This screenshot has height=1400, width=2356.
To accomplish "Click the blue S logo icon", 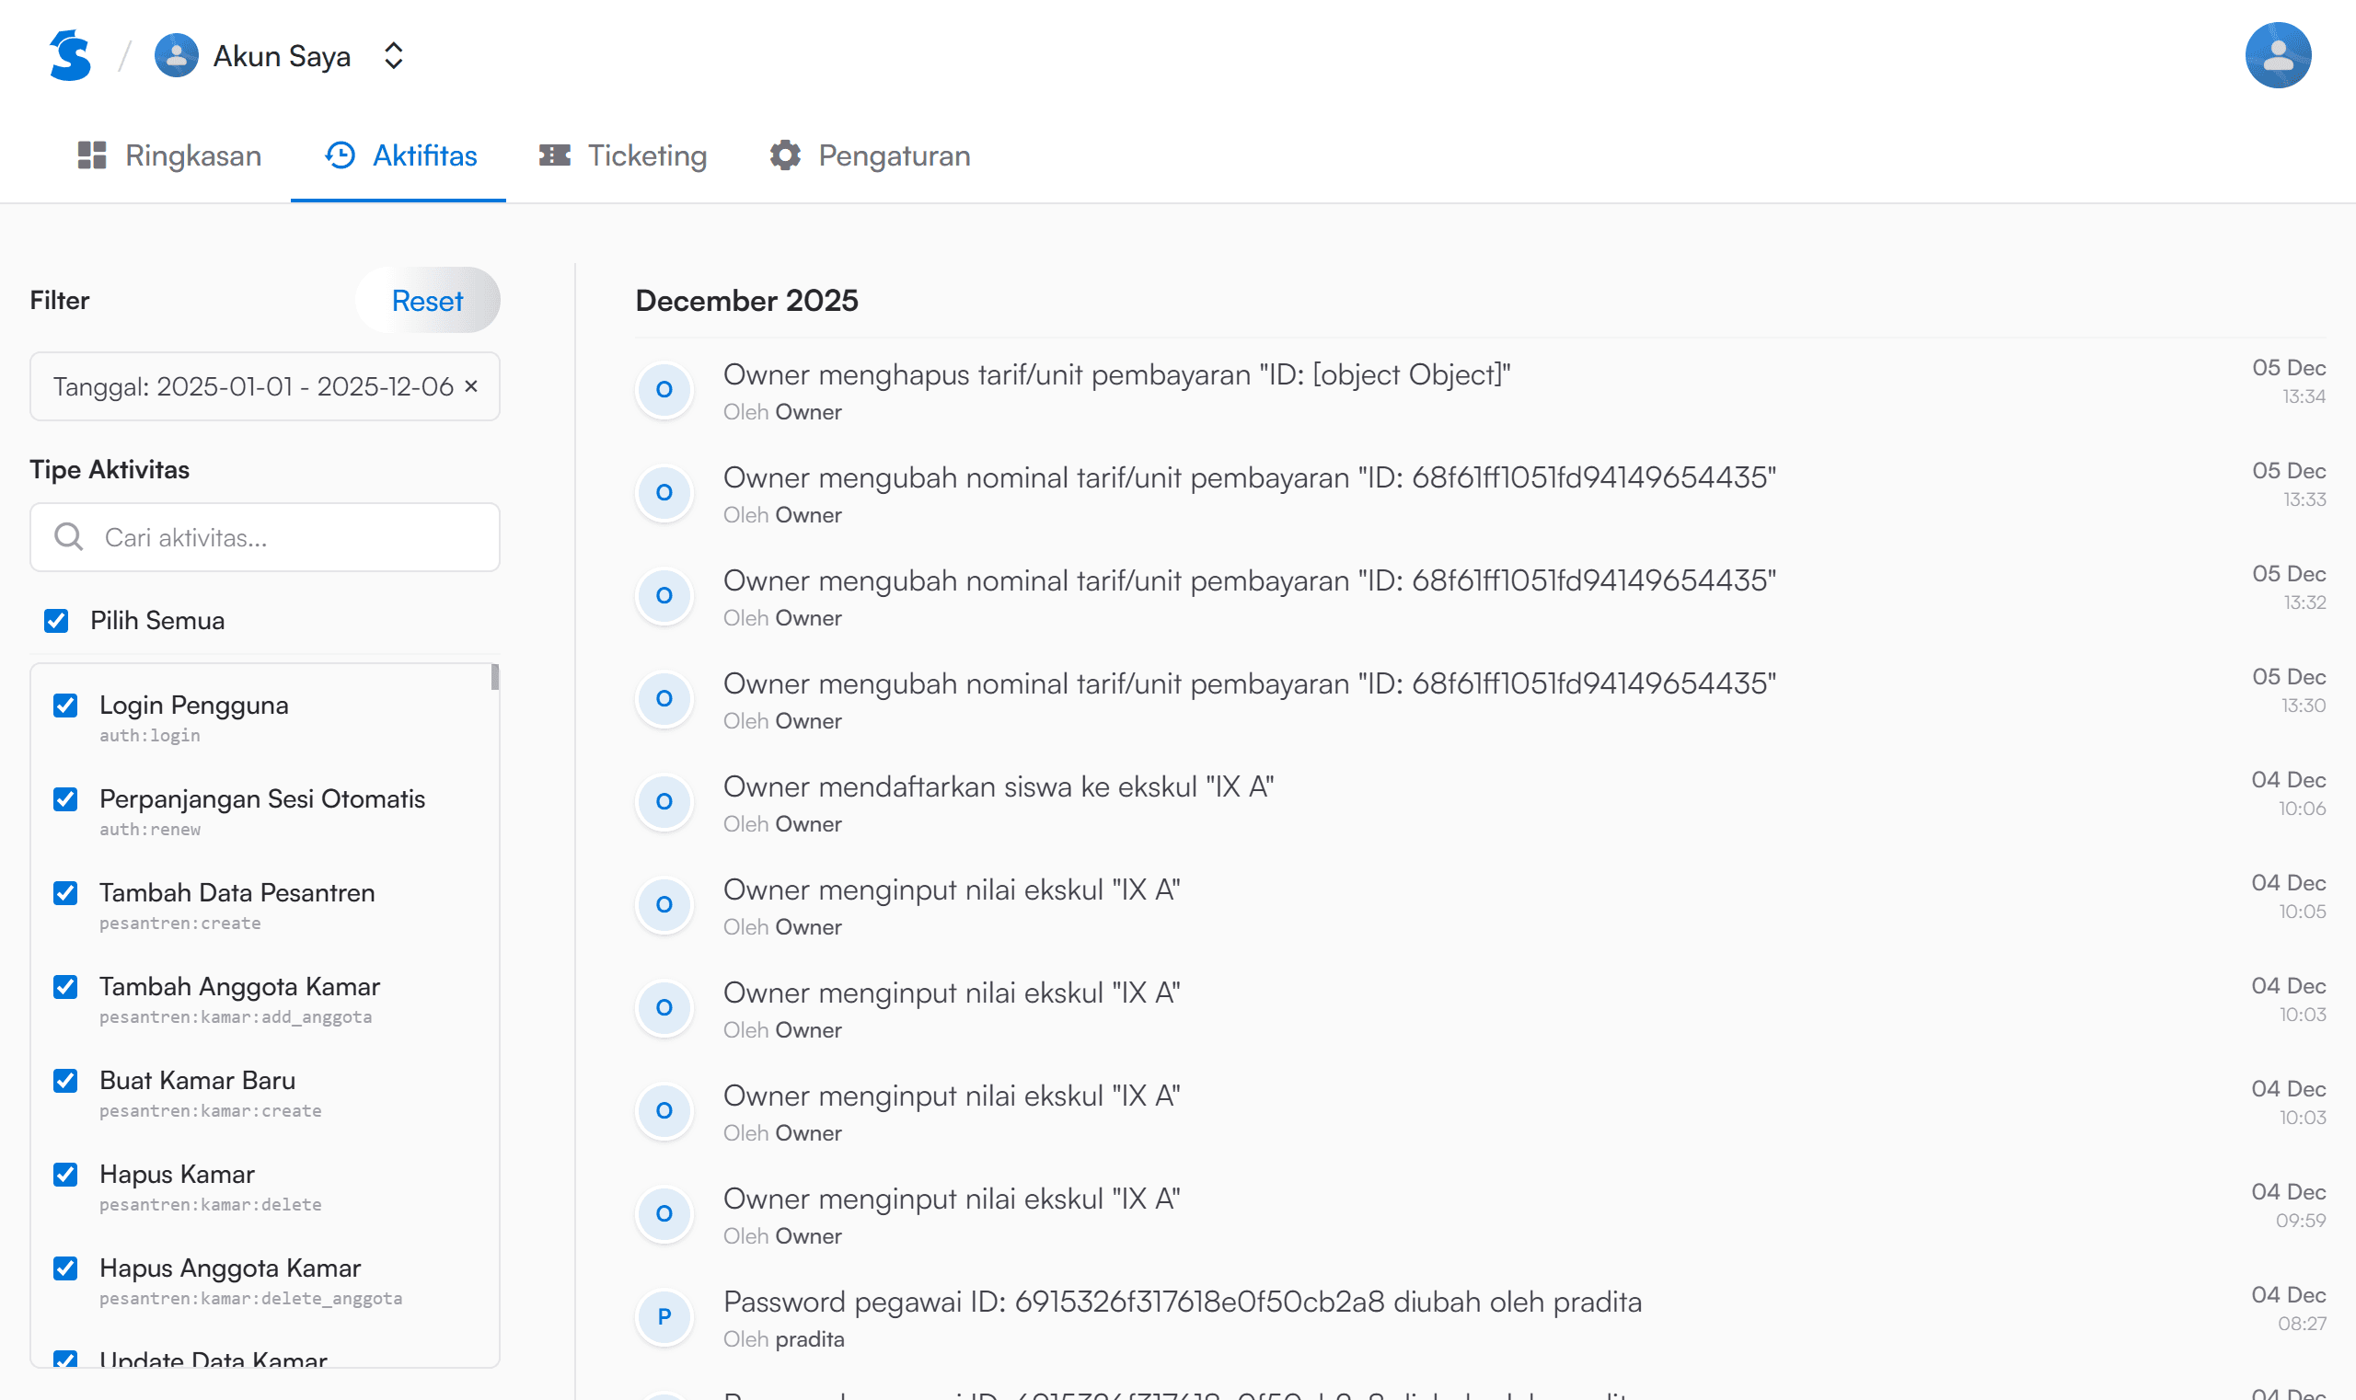I will pyautogui.click(x=70, y=56).
